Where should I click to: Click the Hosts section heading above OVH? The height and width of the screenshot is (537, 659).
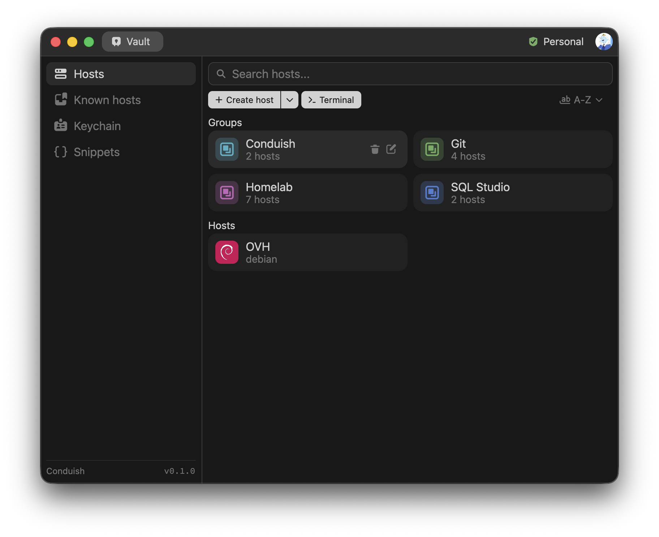point(221,225)
